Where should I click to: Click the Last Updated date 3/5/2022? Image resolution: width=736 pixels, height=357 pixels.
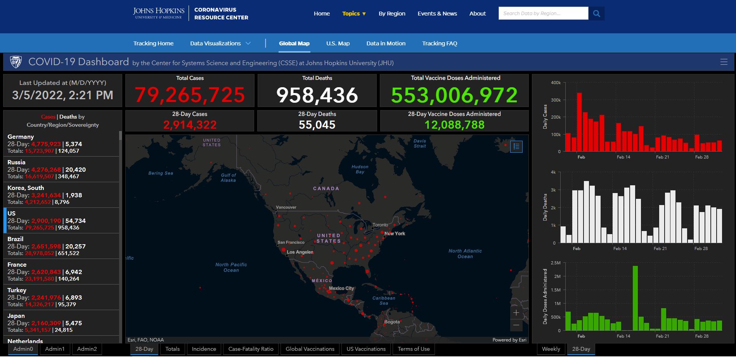tap(62, 95)
